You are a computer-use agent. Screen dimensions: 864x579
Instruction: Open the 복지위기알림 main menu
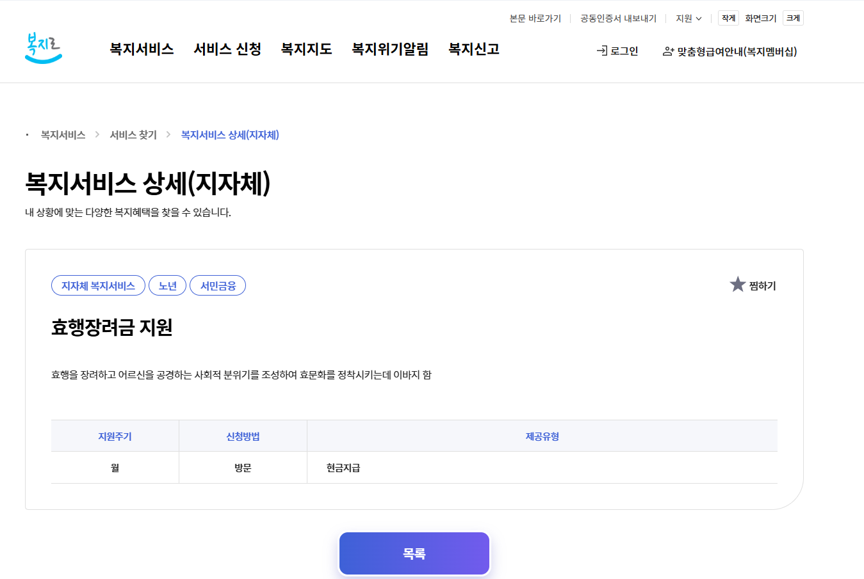(390, 49)
